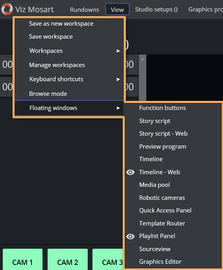Toggle Playlist Panel eye icon
This screenshot has width=223, height=270.
131,236
